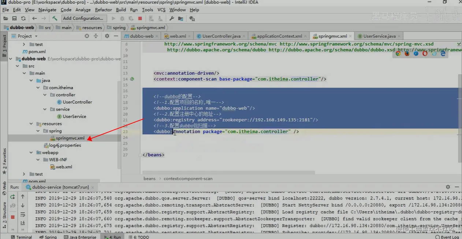This screenshot has width=462, height=239.
Task: Open Run panel gear settings
Action: coord(448,187)
